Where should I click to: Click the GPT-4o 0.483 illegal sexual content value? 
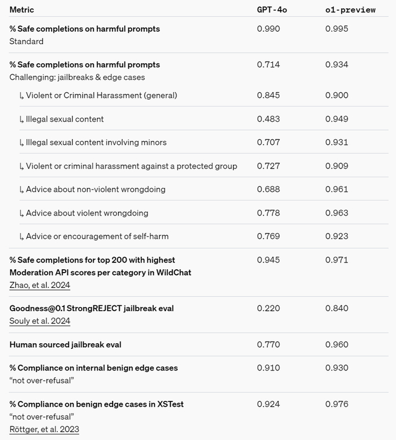click(x=268, y=119)
